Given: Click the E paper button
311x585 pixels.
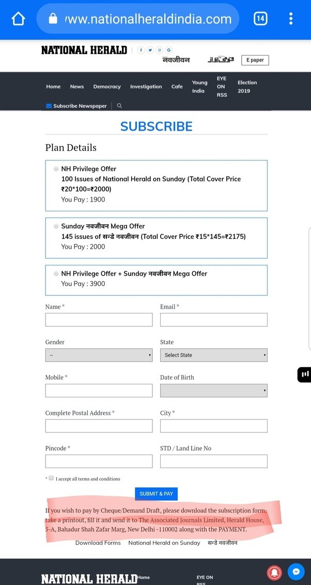Looking at the screenshot, I should (x=255, y=60).
